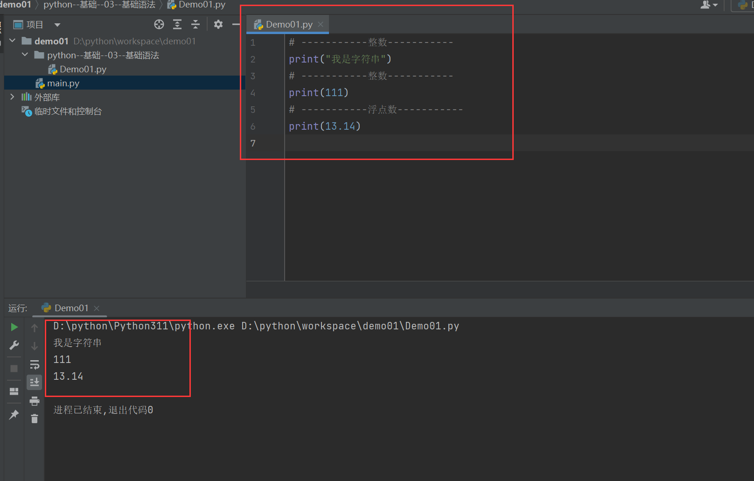
Task: Collapse the python--基础--03--基础语法 folder
Action: pyautogui.click(x=25, y=55)
